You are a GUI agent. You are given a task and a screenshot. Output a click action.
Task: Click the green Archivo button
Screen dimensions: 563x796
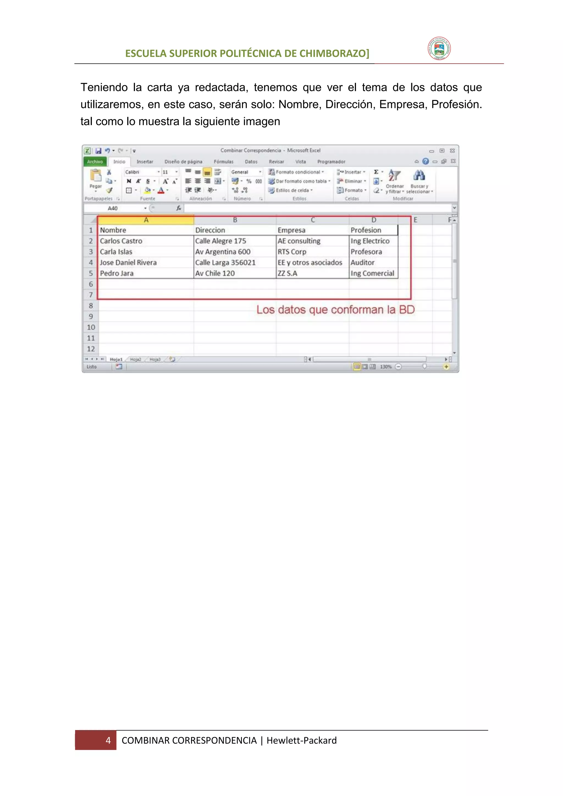(x=95, y=162)
